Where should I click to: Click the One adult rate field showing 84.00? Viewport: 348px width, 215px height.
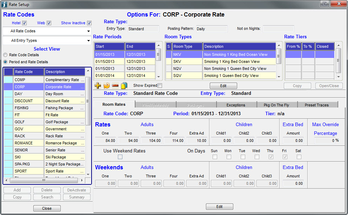(106, 141)
